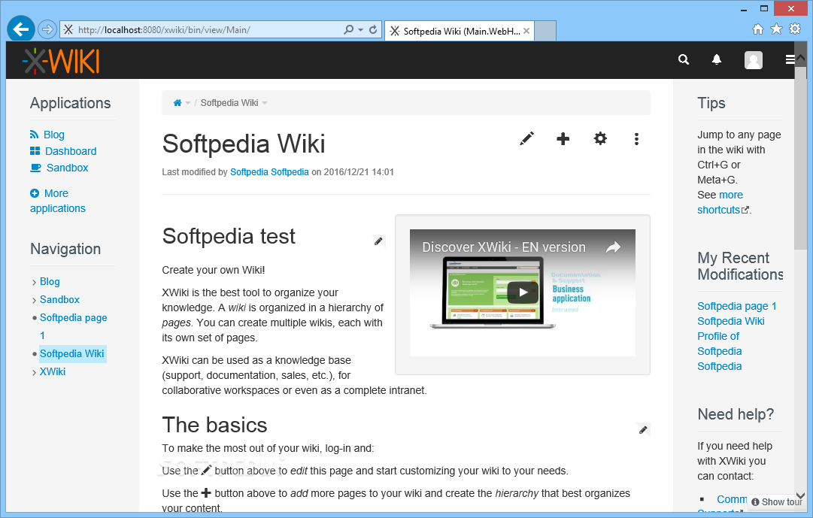Expand Sandbox node in Navigation tree

pyautogui.click(x=34, y=300)
